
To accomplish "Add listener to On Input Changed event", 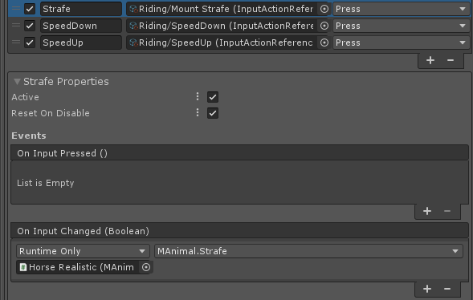I will tap(427, 289).
